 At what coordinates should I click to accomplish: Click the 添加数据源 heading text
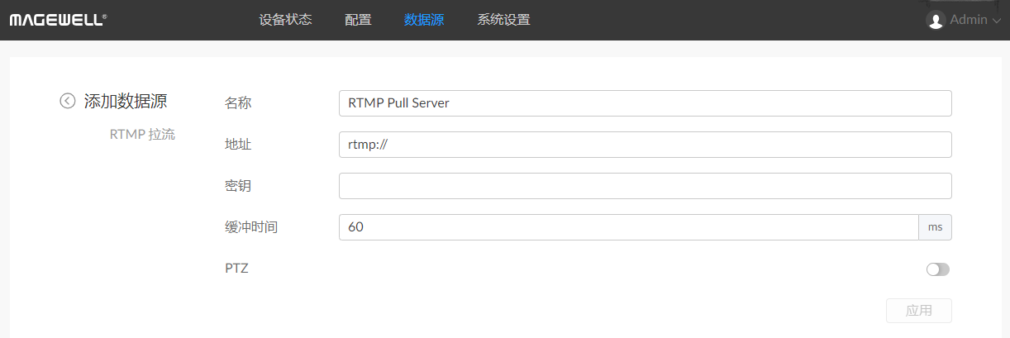pyautogui.click(x=126, y=101)
